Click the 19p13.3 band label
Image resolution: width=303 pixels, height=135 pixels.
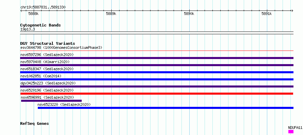28,30
